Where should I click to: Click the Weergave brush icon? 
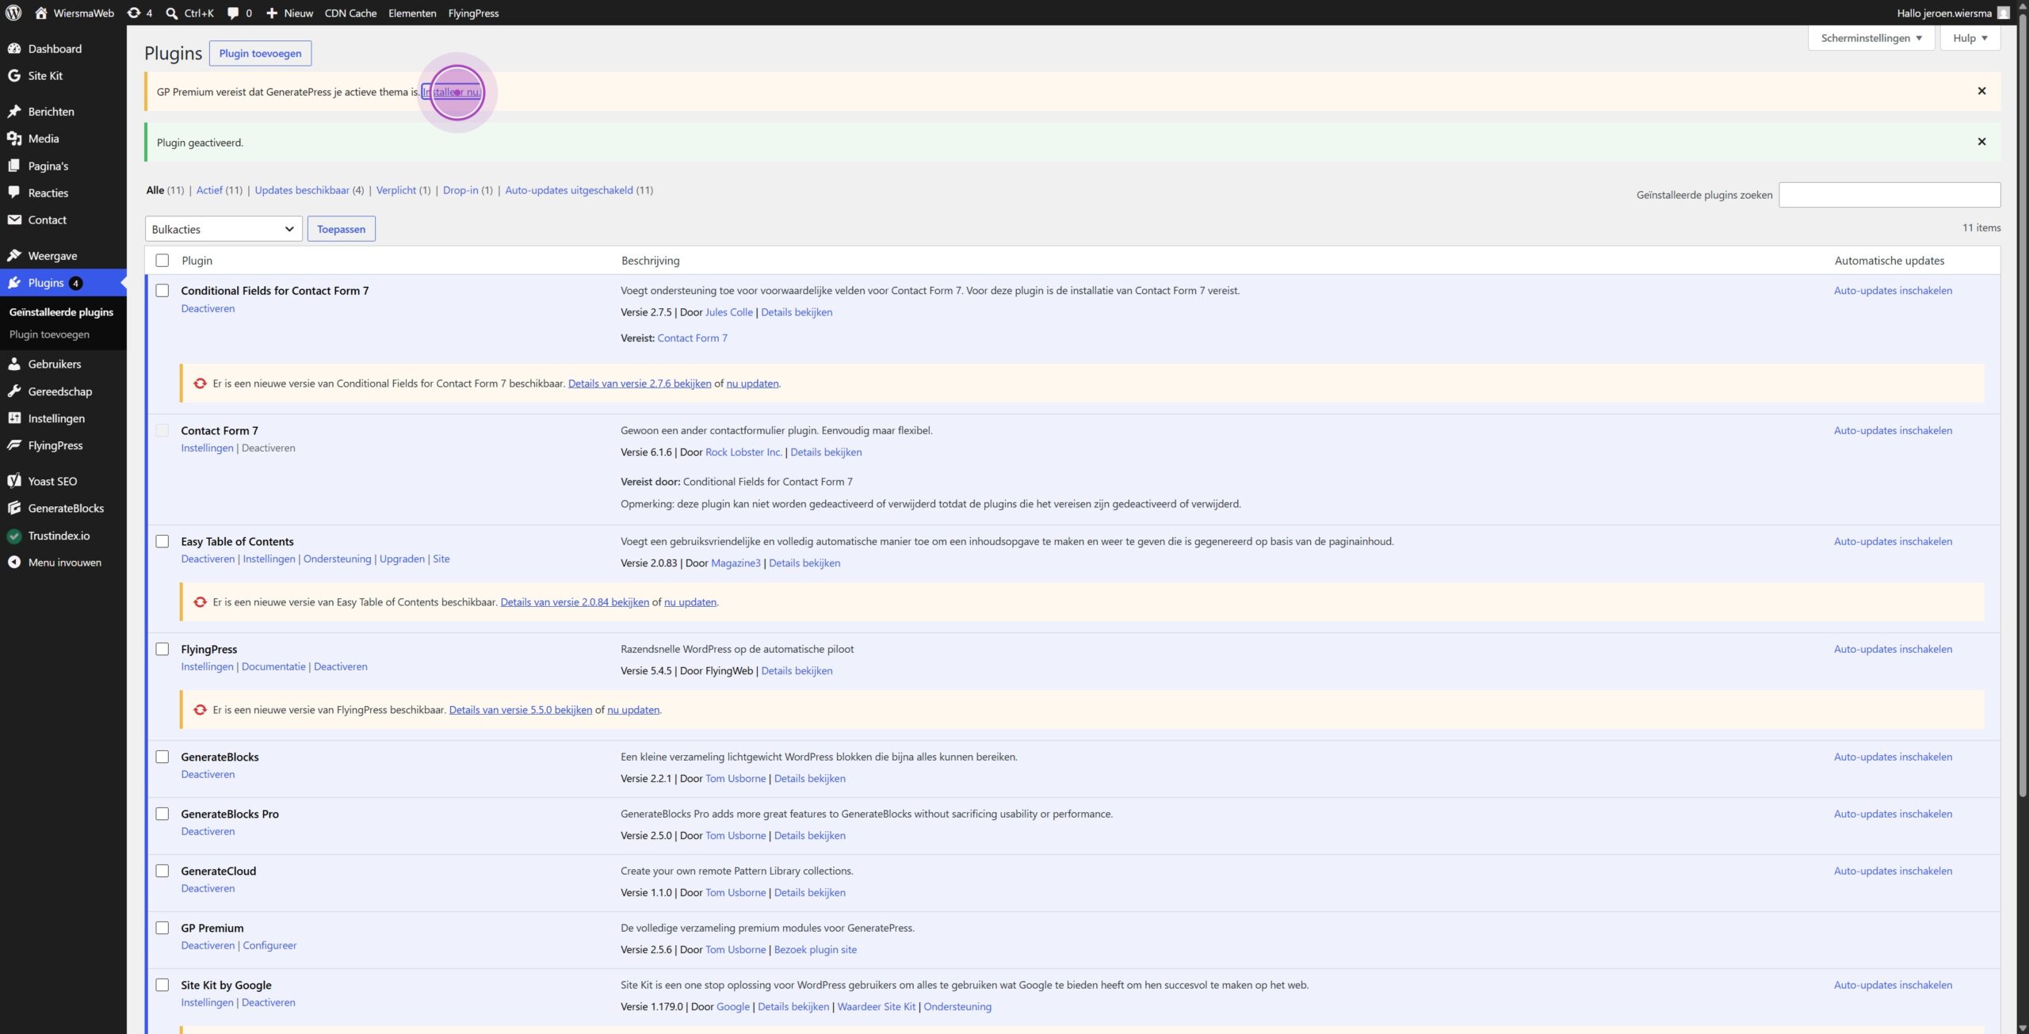[14, 255]
